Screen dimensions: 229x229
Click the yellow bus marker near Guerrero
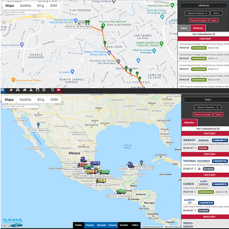[101, 180]
